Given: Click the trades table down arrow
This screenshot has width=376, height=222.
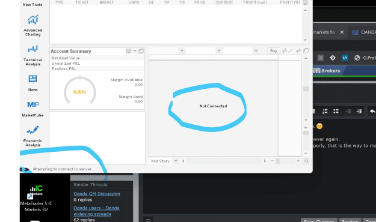Looking at the screenshot, I should (x=305, y=40).
